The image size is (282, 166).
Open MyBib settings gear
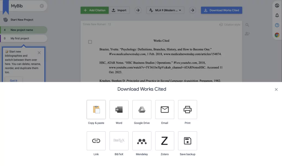coord(42,6)
